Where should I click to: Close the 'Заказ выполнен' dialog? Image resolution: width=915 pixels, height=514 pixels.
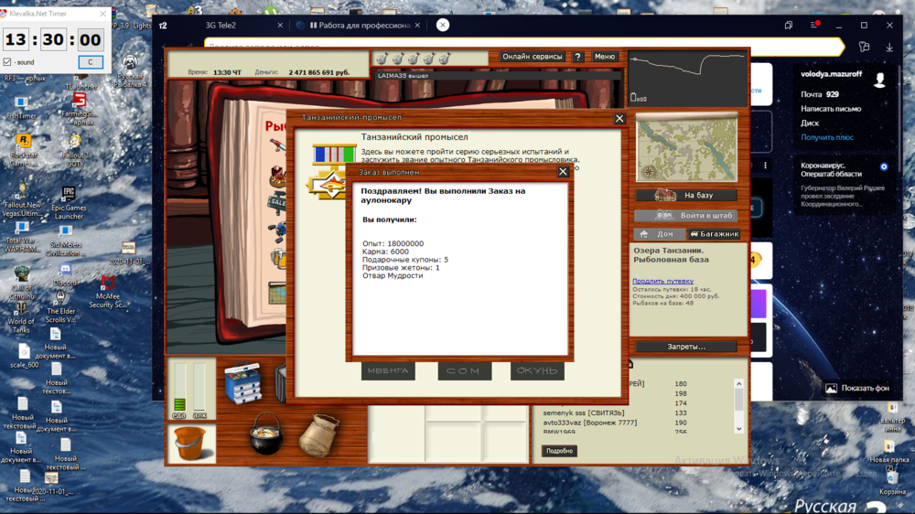(x=564, y=172)
